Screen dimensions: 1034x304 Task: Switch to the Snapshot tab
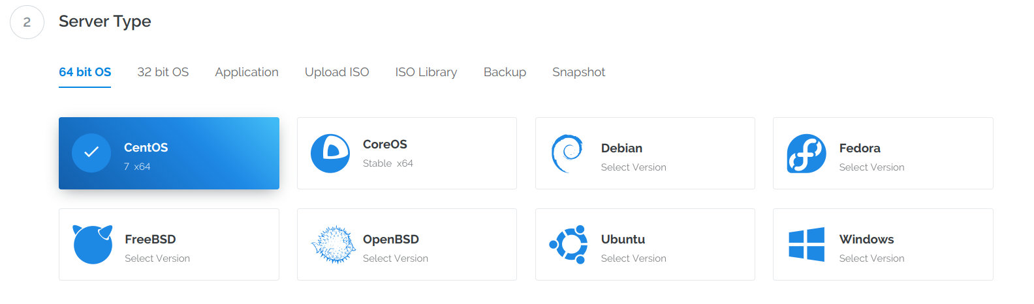coord(579,72)
